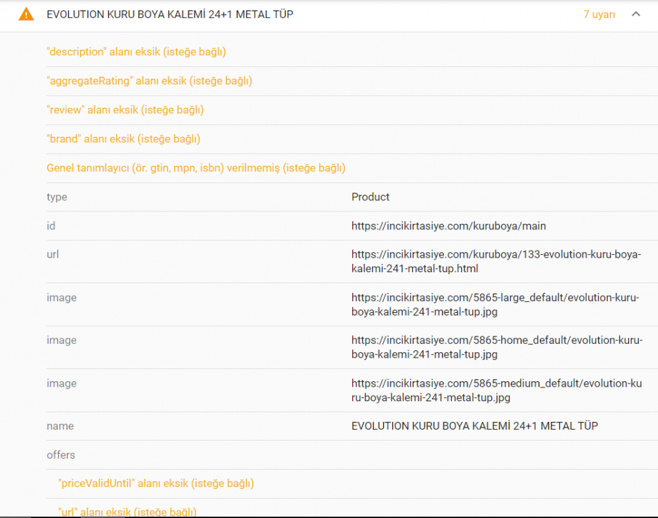Collapse the EVOLUTION KURU BOYA result section
Screen dimensions: 658x518
tap(636, 15)
